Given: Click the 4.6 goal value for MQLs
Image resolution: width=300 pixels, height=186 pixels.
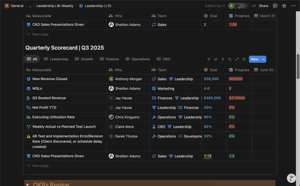Looking at the screenshot, I should pos(207,88).
